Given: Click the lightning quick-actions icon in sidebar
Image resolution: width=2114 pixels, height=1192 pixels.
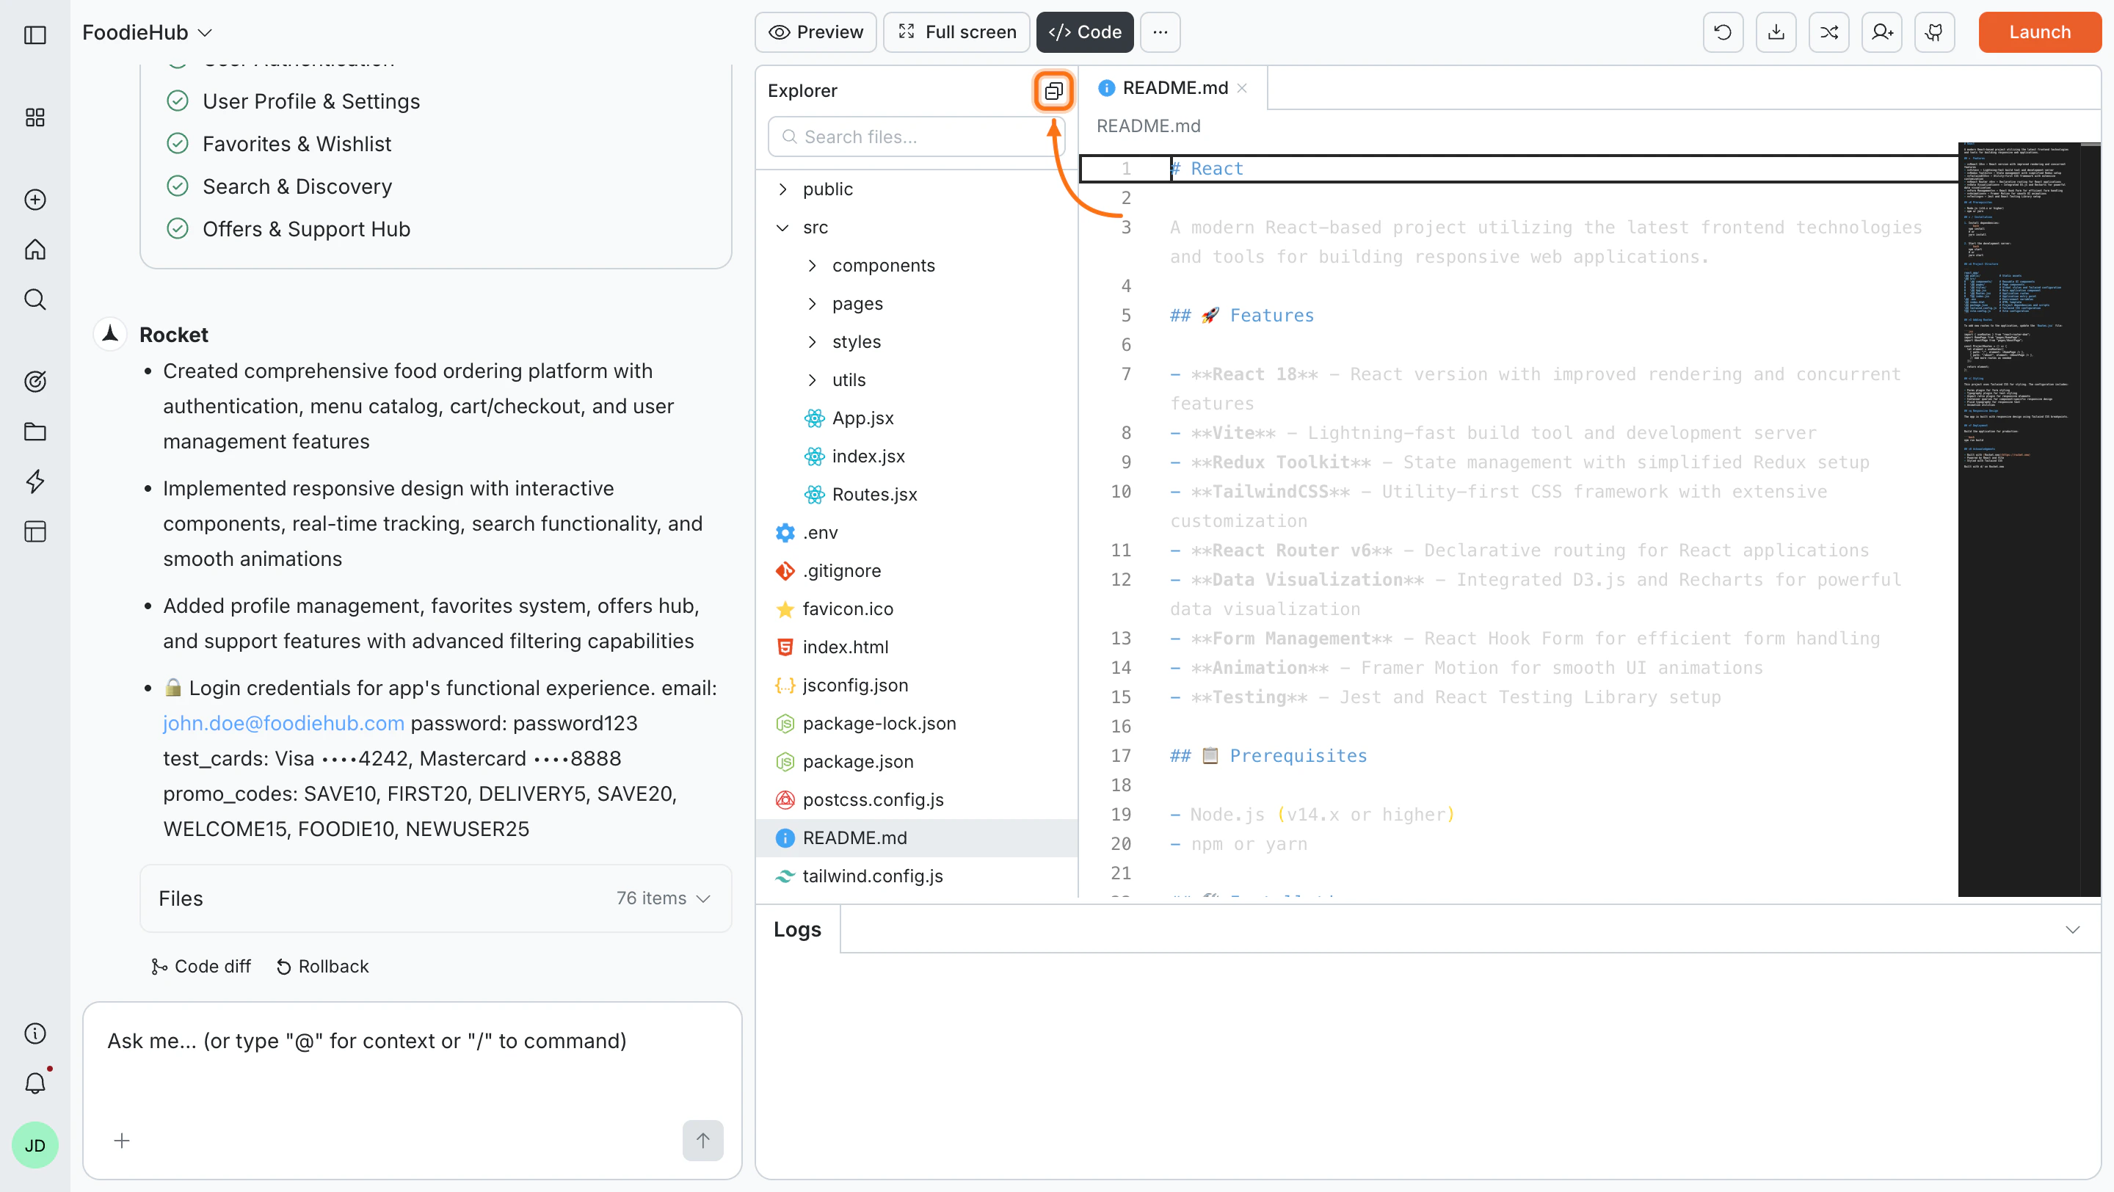Looking at the screenshot, I should [x=34, y=481].
